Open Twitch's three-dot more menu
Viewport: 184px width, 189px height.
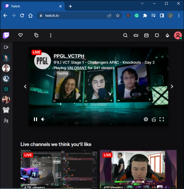click(x=51, y=35)
